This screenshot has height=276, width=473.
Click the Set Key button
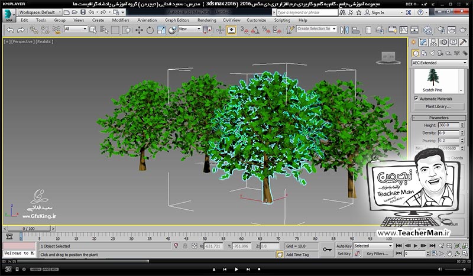pos(344,254)
